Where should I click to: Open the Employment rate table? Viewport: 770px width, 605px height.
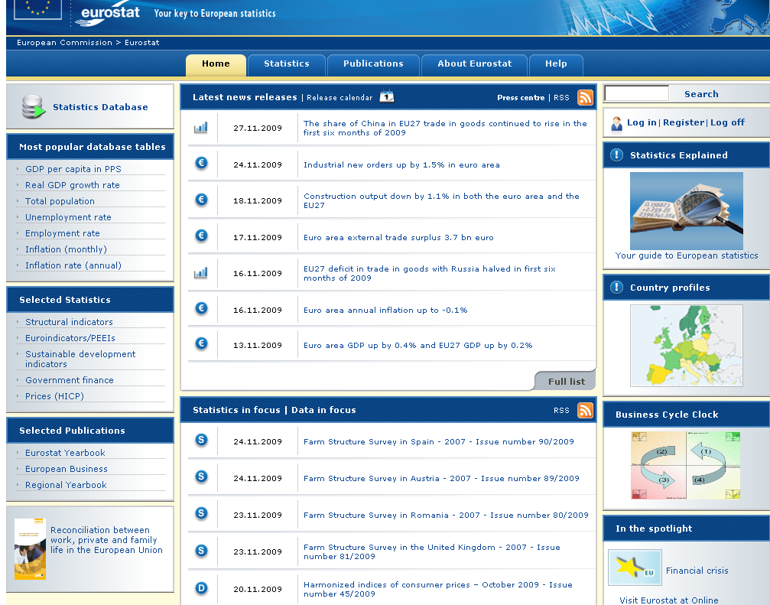[63, 233]
